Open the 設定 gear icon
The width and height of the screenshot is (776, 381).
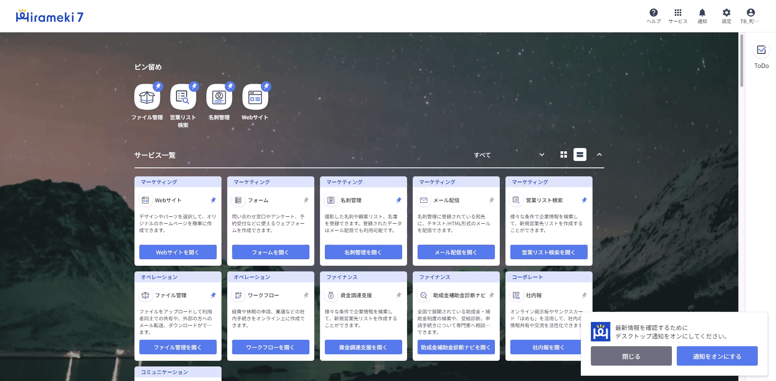[726, 13]
